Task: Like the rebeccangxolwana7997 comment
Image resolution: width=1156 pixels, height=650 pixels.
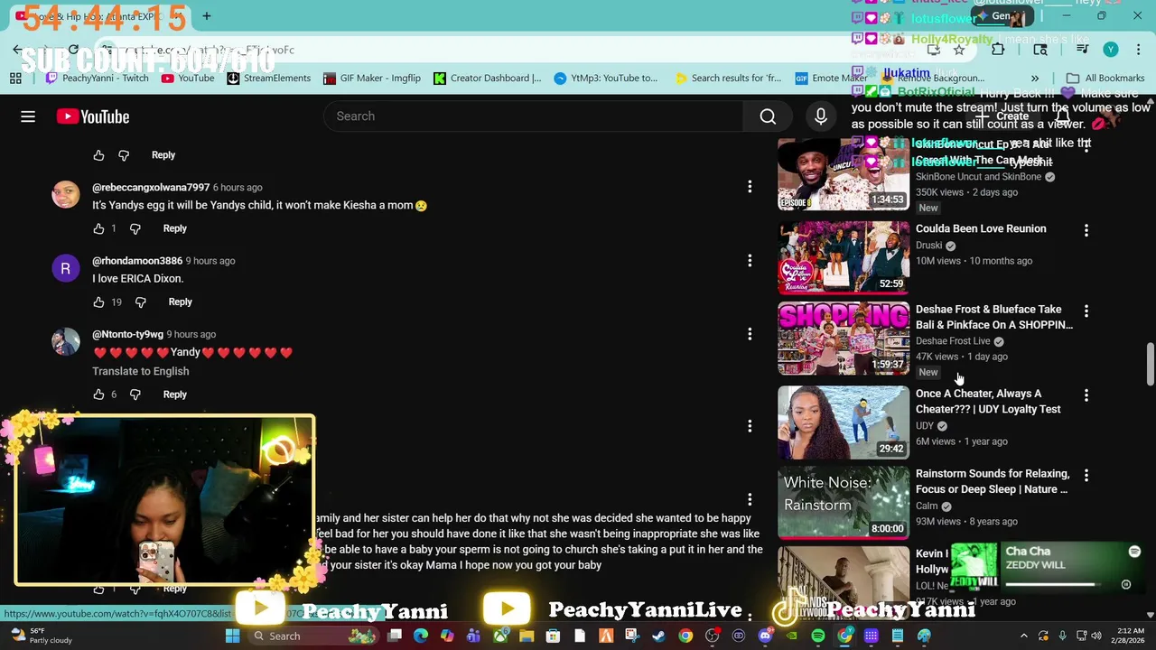Action: (98, 228)
